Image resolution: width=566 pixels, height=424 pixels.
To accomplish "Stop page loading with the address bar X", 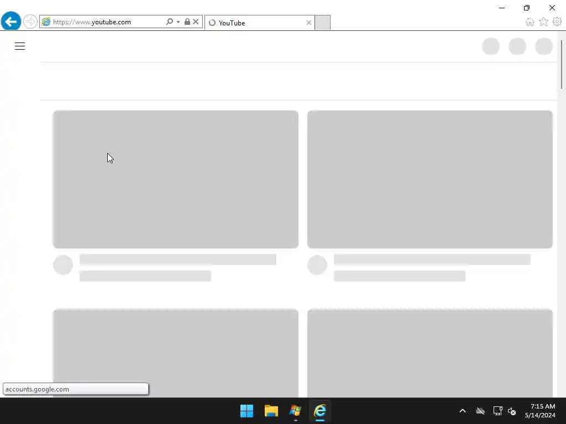I will 196,22.
